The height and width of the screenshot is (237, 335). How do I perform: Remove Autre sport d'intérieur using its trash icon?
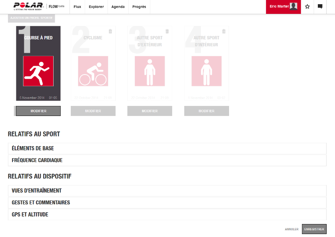click(224, 31)
